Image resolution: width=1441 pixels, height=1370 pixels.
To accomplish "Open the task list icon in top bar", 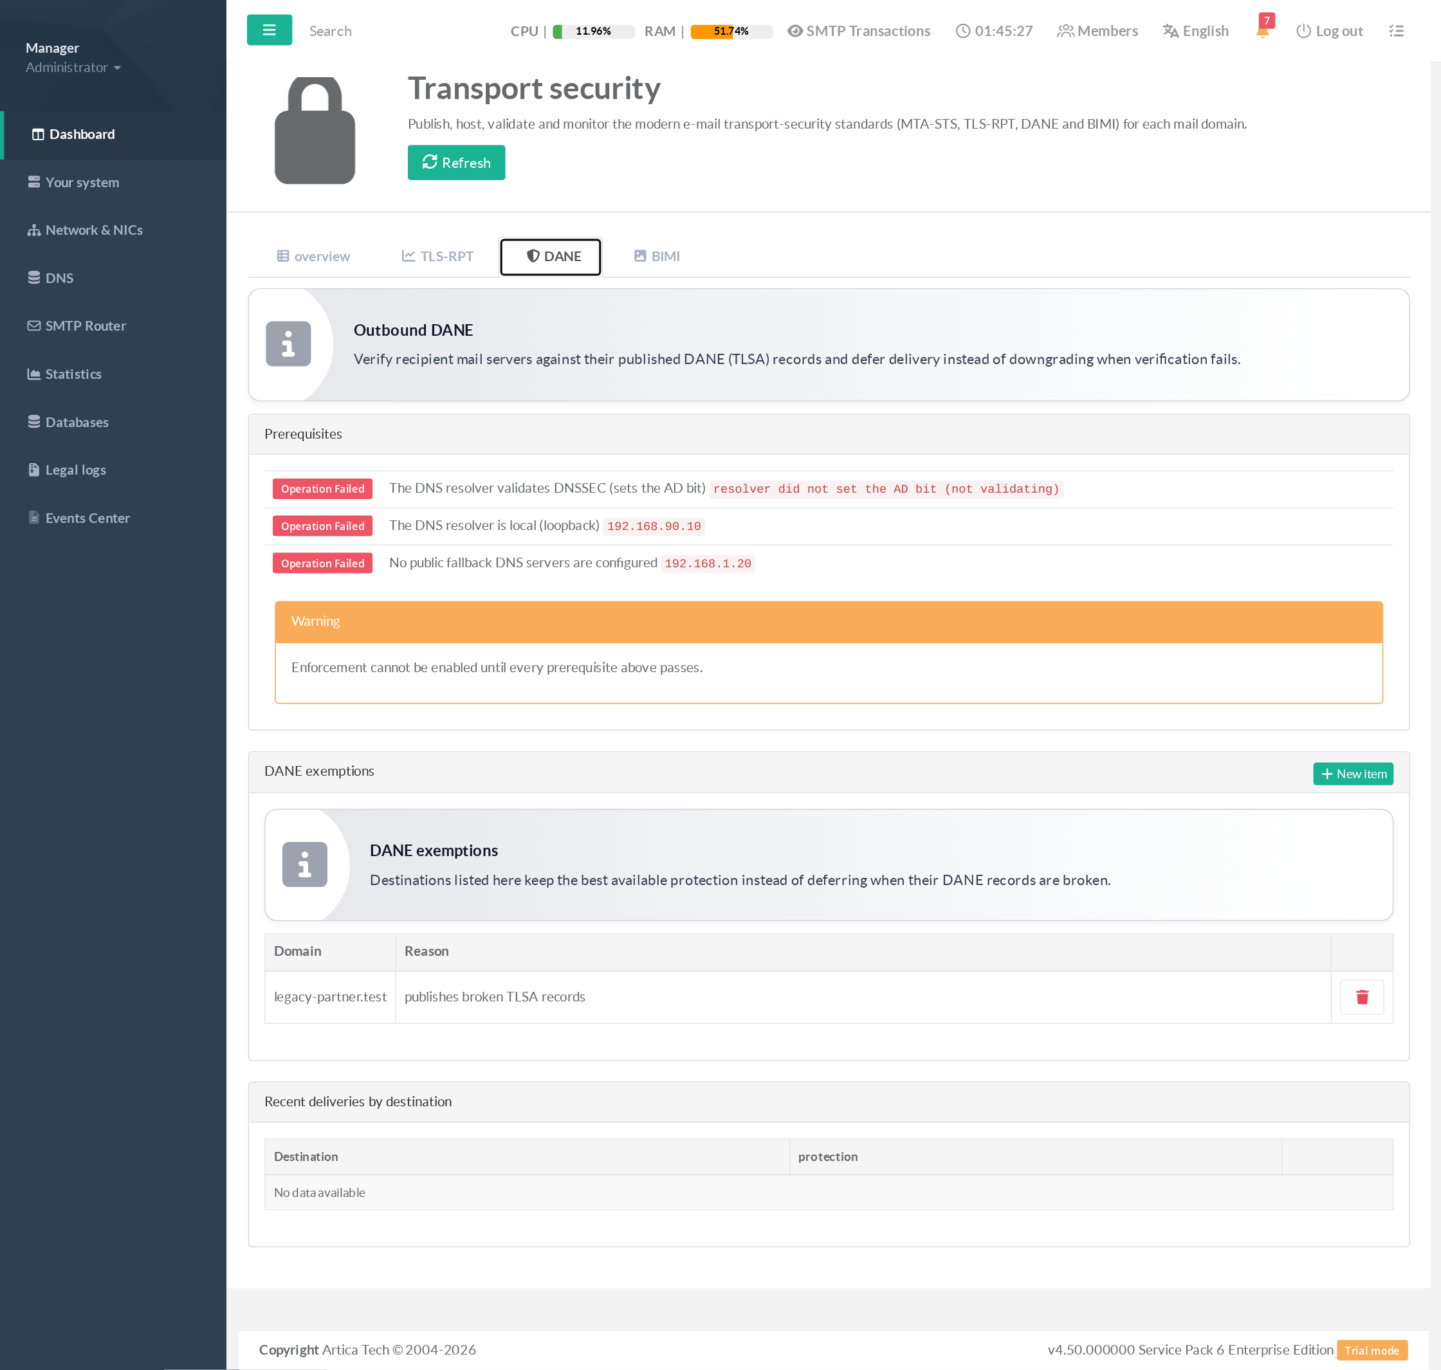I will pyautogui.click(x=1396, y=31).
